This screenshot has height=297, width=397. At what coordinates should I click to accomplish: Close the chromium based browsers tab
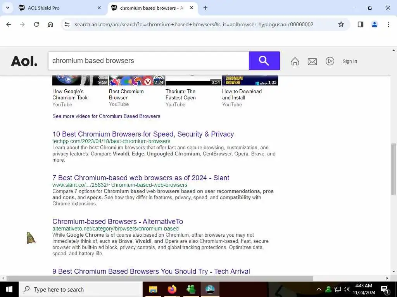[x=192, y=8]
